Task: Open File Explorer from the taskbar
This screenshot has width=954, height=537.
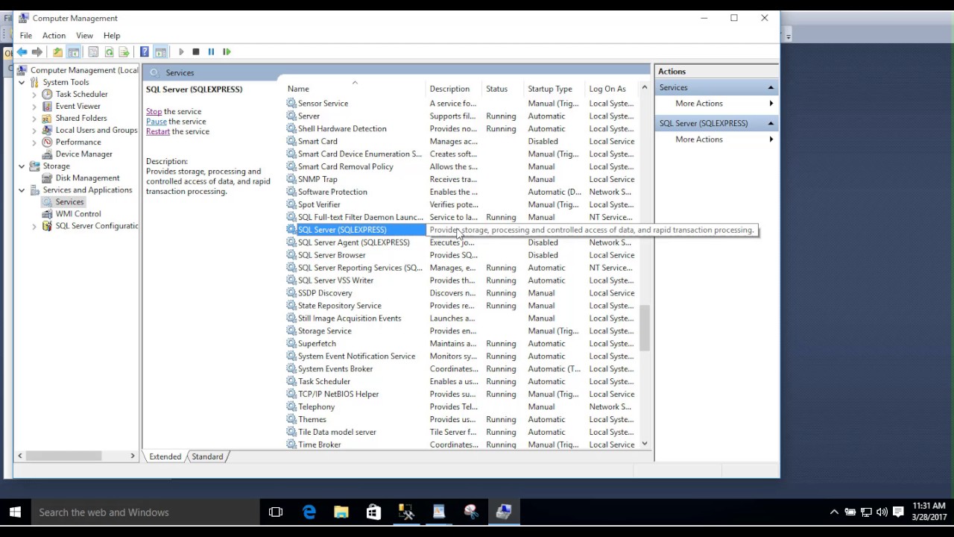Action: pyautogui.click(x=341, y=512)
